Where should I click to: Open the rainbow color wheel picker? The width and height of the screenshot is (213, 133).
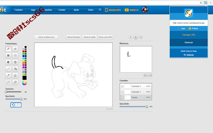[x=24, y=83]
